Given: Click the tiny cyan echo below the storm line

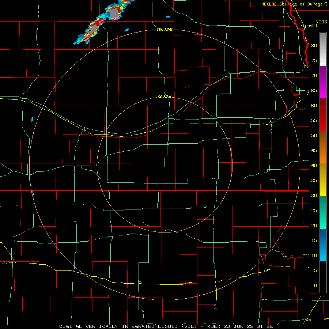Looking at the screenshot, I should [126, 30].
